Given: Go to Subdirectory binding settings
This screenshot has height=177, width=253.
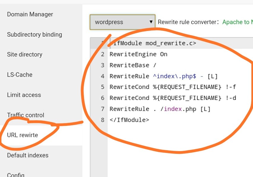Looking at the screenshot, I should (34, 35).
